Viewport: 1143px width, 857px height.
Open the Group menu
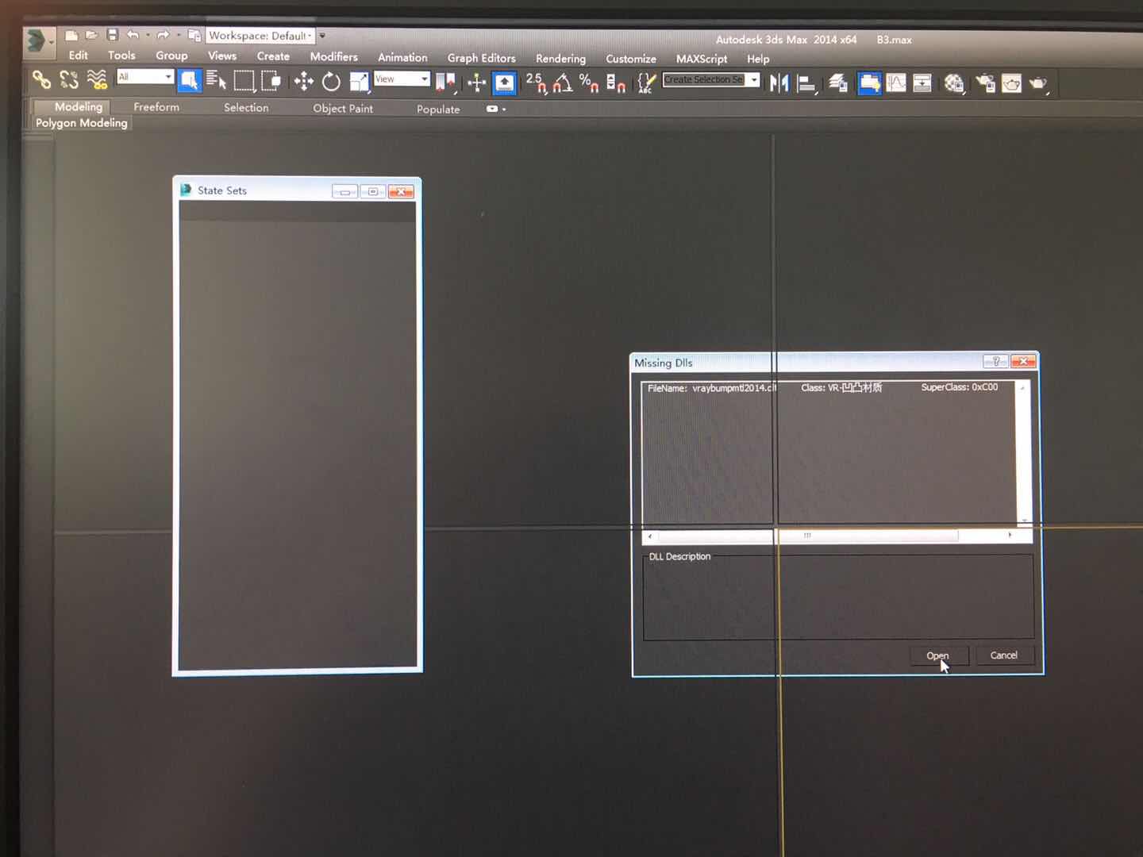(x=171, y=56)
